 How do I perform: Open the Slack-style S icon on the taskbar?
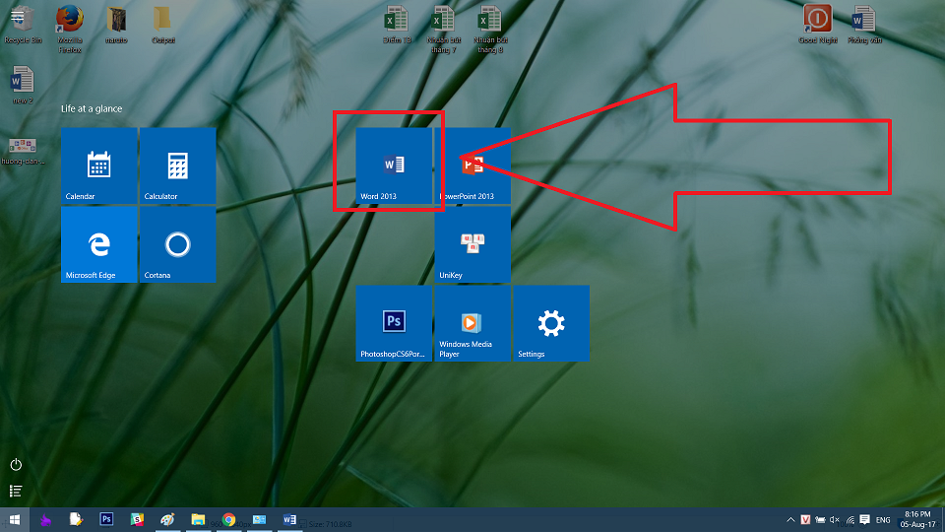(x=137, y=519)
